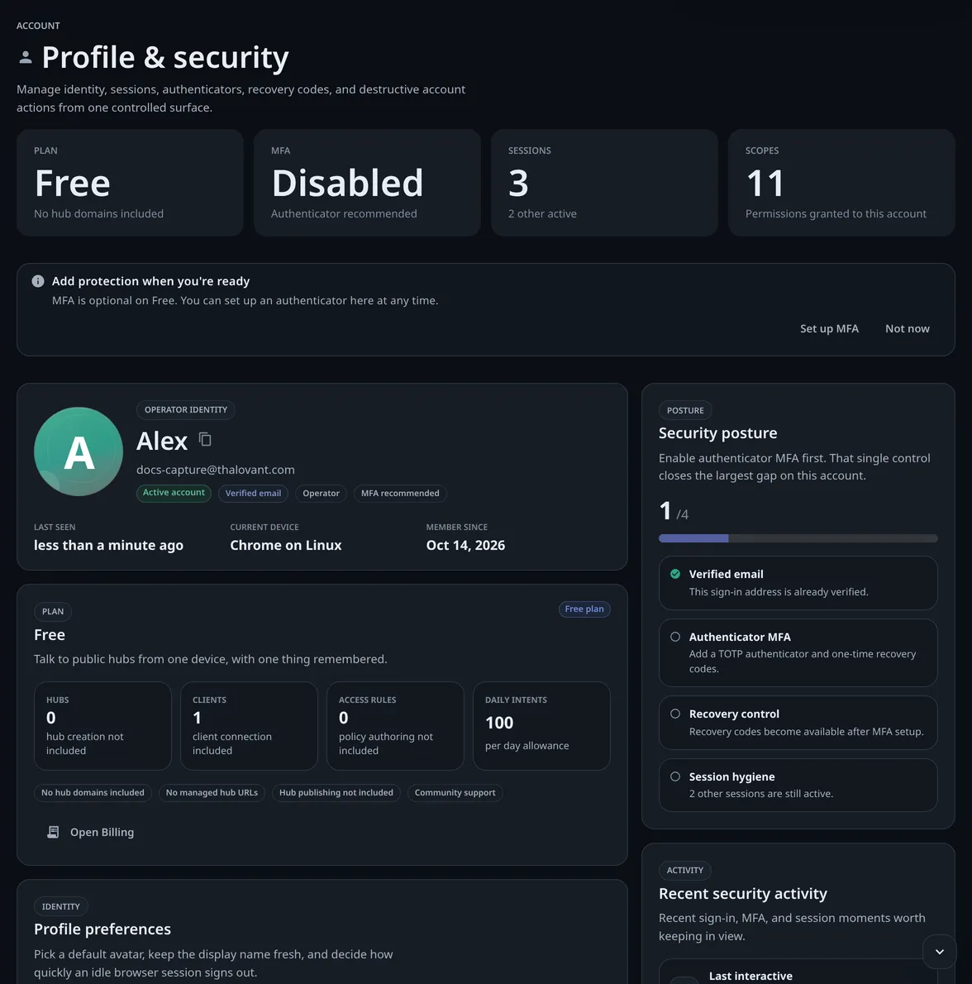The image size is (972, 984).
Task: Click the Authenticator MFA status circle
Action: [x=675, y=637]
